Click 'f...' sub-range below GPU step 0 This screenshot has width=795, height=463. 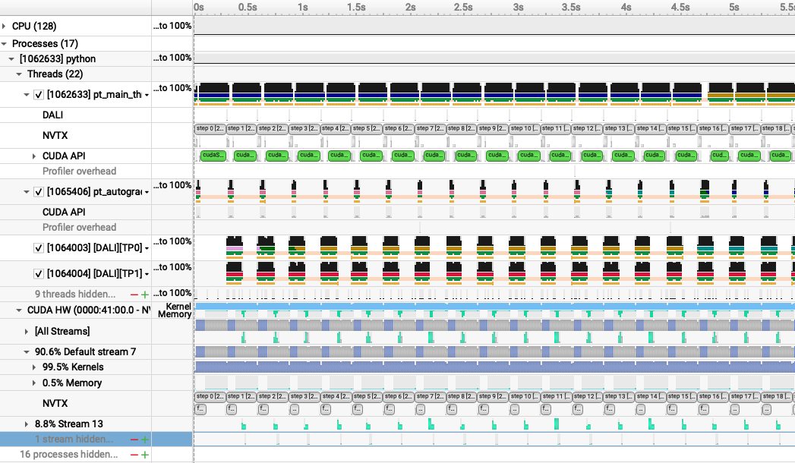(x=200, y=409)
